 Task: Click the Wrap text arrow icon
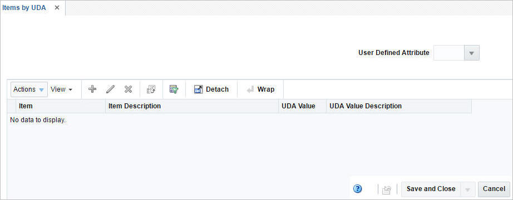coord(250,89)
